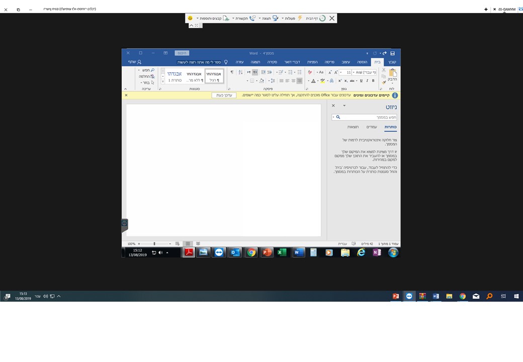Screen dimensions: 523x362
Task: Apply subscript x₂ formatting
Action: coord(346,80)
